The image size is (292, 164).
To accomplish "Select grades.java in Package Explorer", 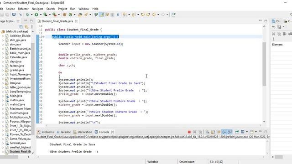I will point(17,70).
